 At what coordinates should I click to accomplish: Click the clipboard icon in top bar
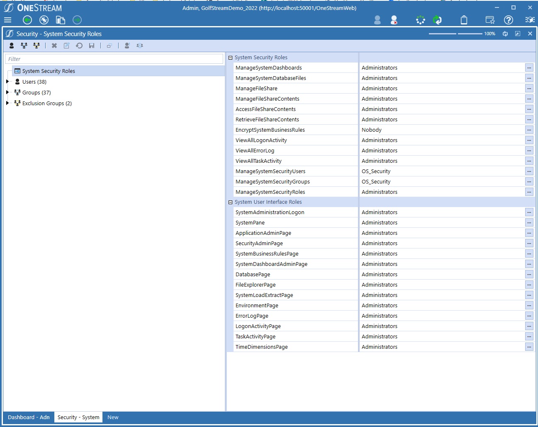coord(464,20)
